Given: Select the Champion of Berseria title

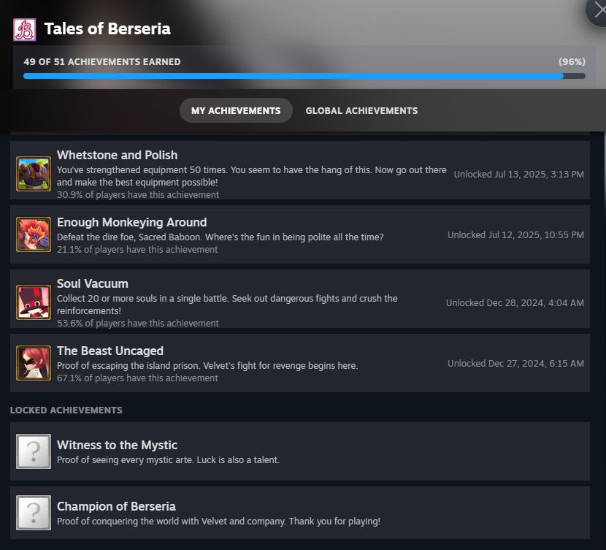Looking at the screenshot, I should (x=116, y=506).
